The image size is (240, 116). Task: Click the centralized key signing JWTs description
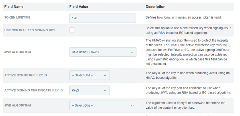point(188,30)
